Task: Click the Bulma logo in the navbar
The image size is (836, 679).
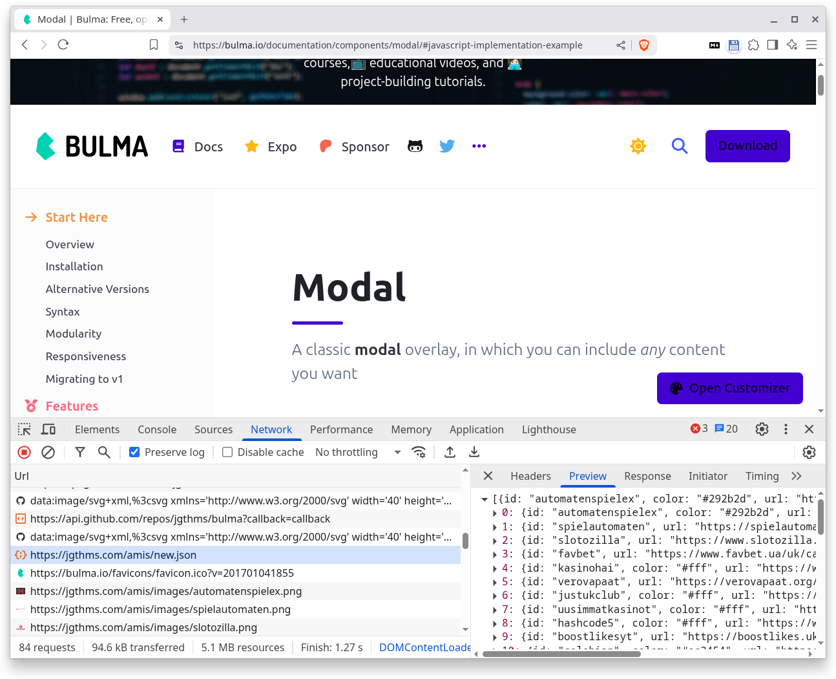Action: pyautogui.click(x=92, y=146)
